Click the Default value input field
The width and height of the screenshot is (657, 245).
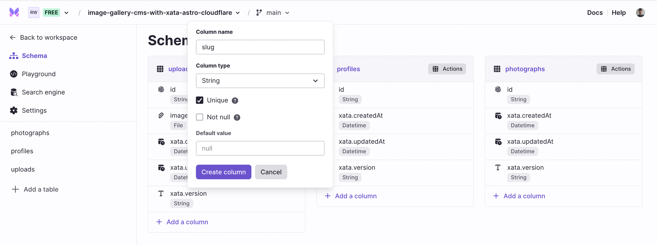260,148
